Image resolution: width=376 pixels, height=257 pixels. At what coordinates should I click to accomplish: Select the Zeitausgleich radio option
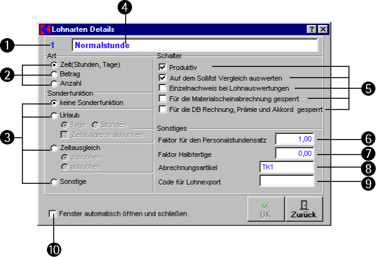pyautogui.click(x=55, y=148)
